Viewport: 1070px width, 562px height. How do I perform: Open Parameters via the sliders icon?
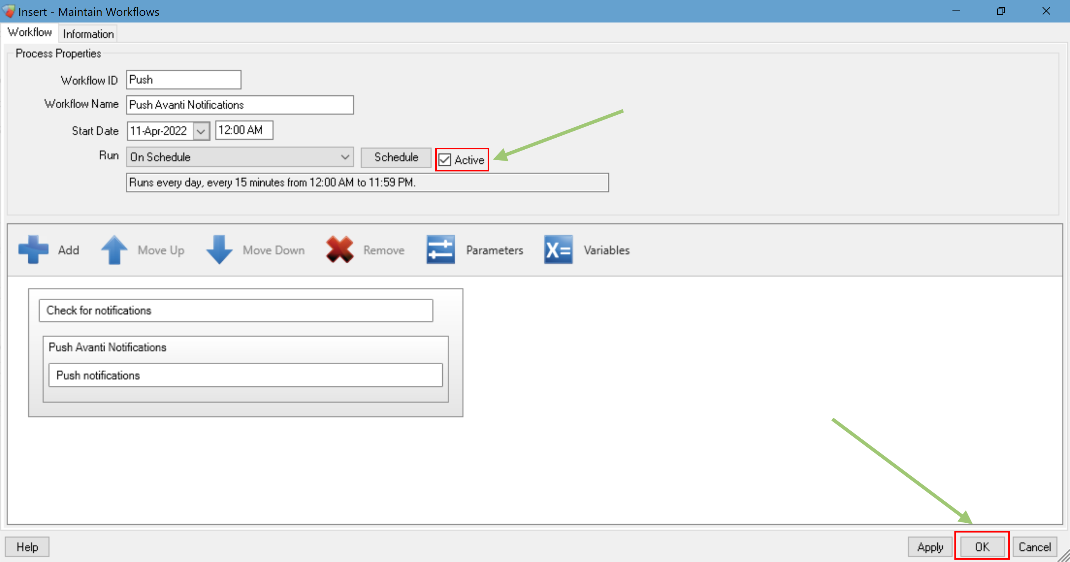click(440, 250)
